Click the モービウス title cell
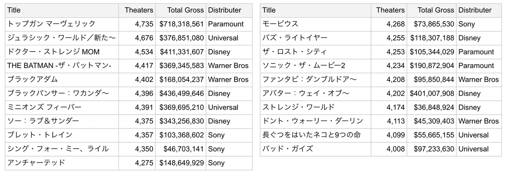The width and height of the screenshot is (506, 176). pyautogui.click(x=315, y=24)
